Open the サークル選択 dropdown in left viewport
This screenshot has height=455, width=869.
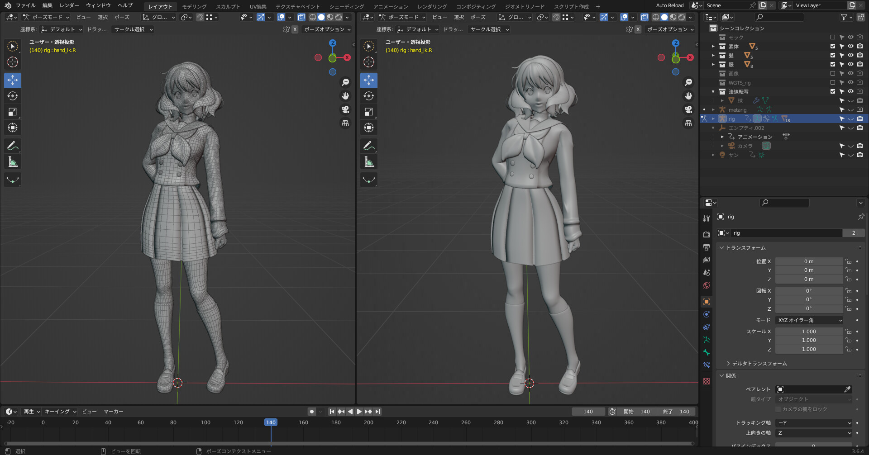pos(134,29)
